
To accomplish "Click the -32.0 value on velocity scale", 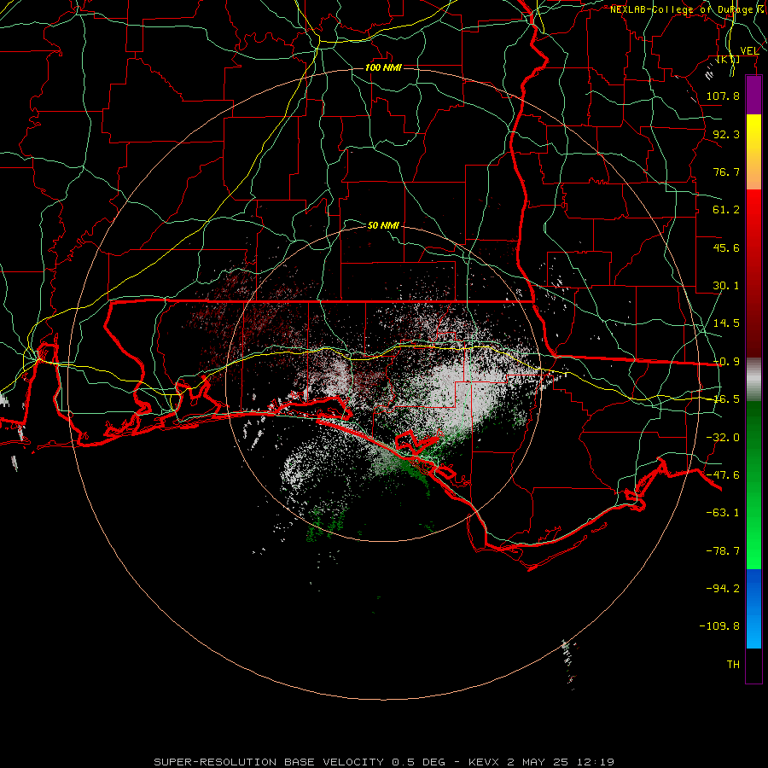I will point(723,438).
